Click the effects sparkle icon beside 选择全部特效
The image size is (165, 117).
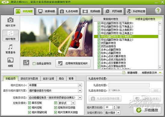(x=26, y=63)
